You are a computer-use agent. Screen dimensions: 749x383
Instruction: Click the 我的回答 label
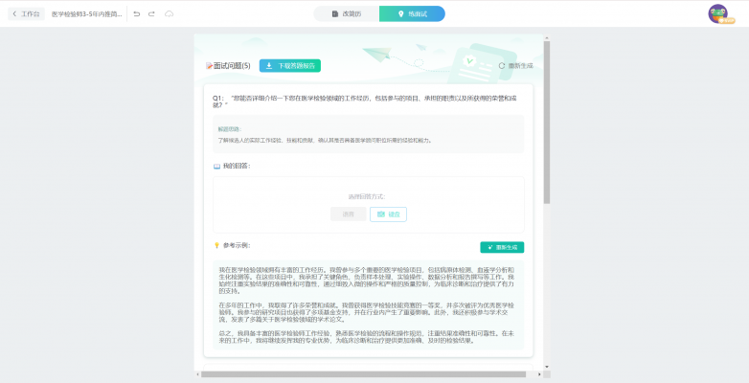pos(237,167)
